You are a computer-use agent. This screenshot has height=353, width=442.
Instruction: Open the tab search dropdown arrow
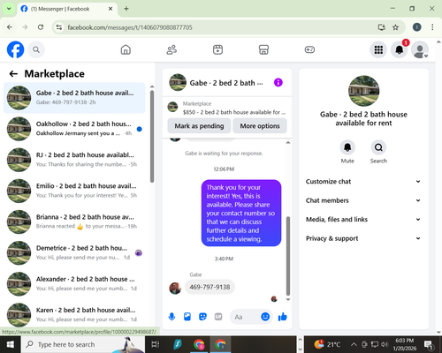point(9,9)
